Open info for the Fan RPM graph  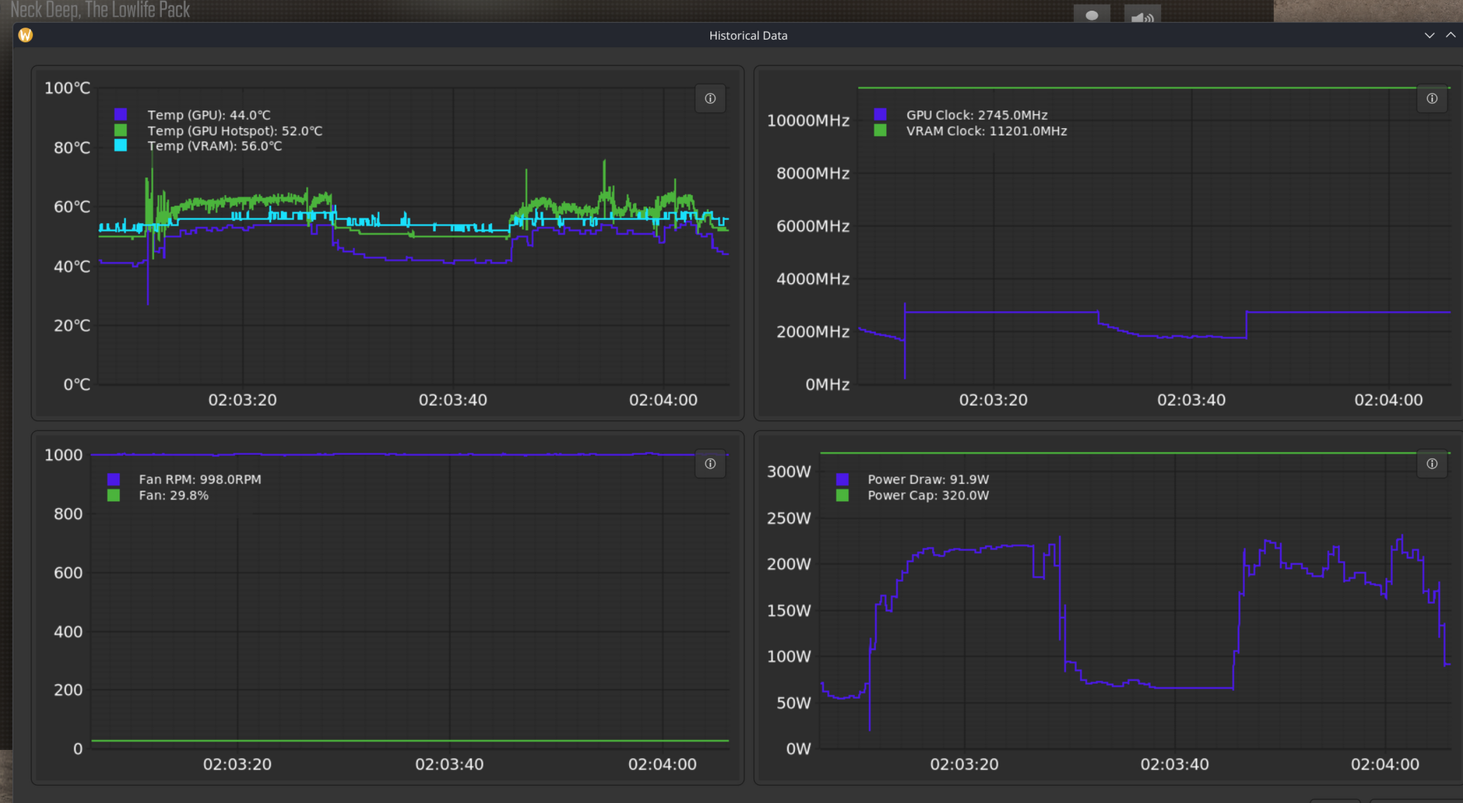(x=710, y=464)
